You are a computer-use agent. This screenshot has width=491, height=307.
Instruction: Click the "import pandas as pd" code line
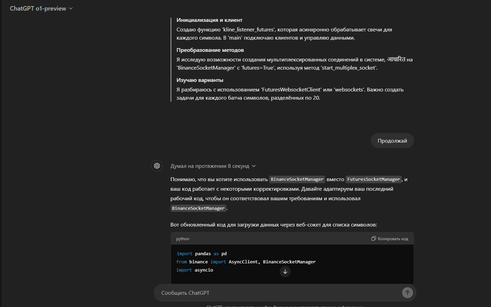(x=201, y=253)
